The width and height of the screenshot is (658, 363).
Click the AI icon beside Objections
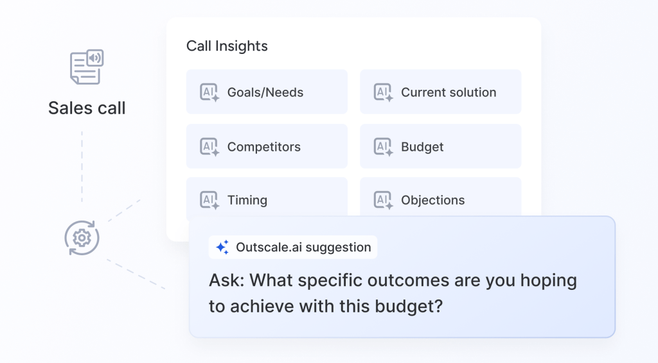point(383,199)
